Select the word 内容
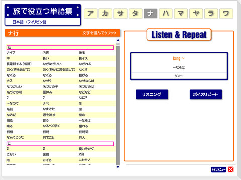Viewport: 241px width, 180px height. 46,53
